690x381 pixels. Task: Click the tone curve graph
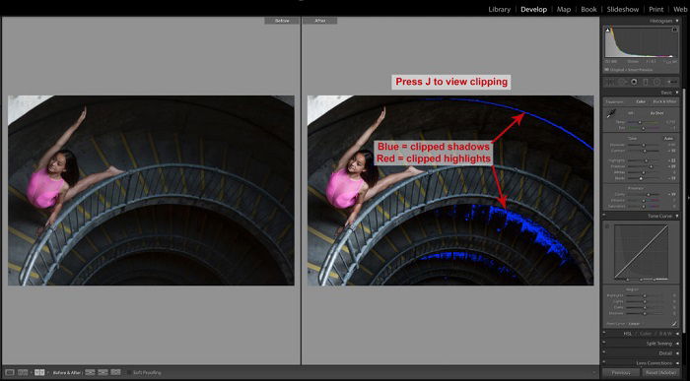(x=641, y=252)
